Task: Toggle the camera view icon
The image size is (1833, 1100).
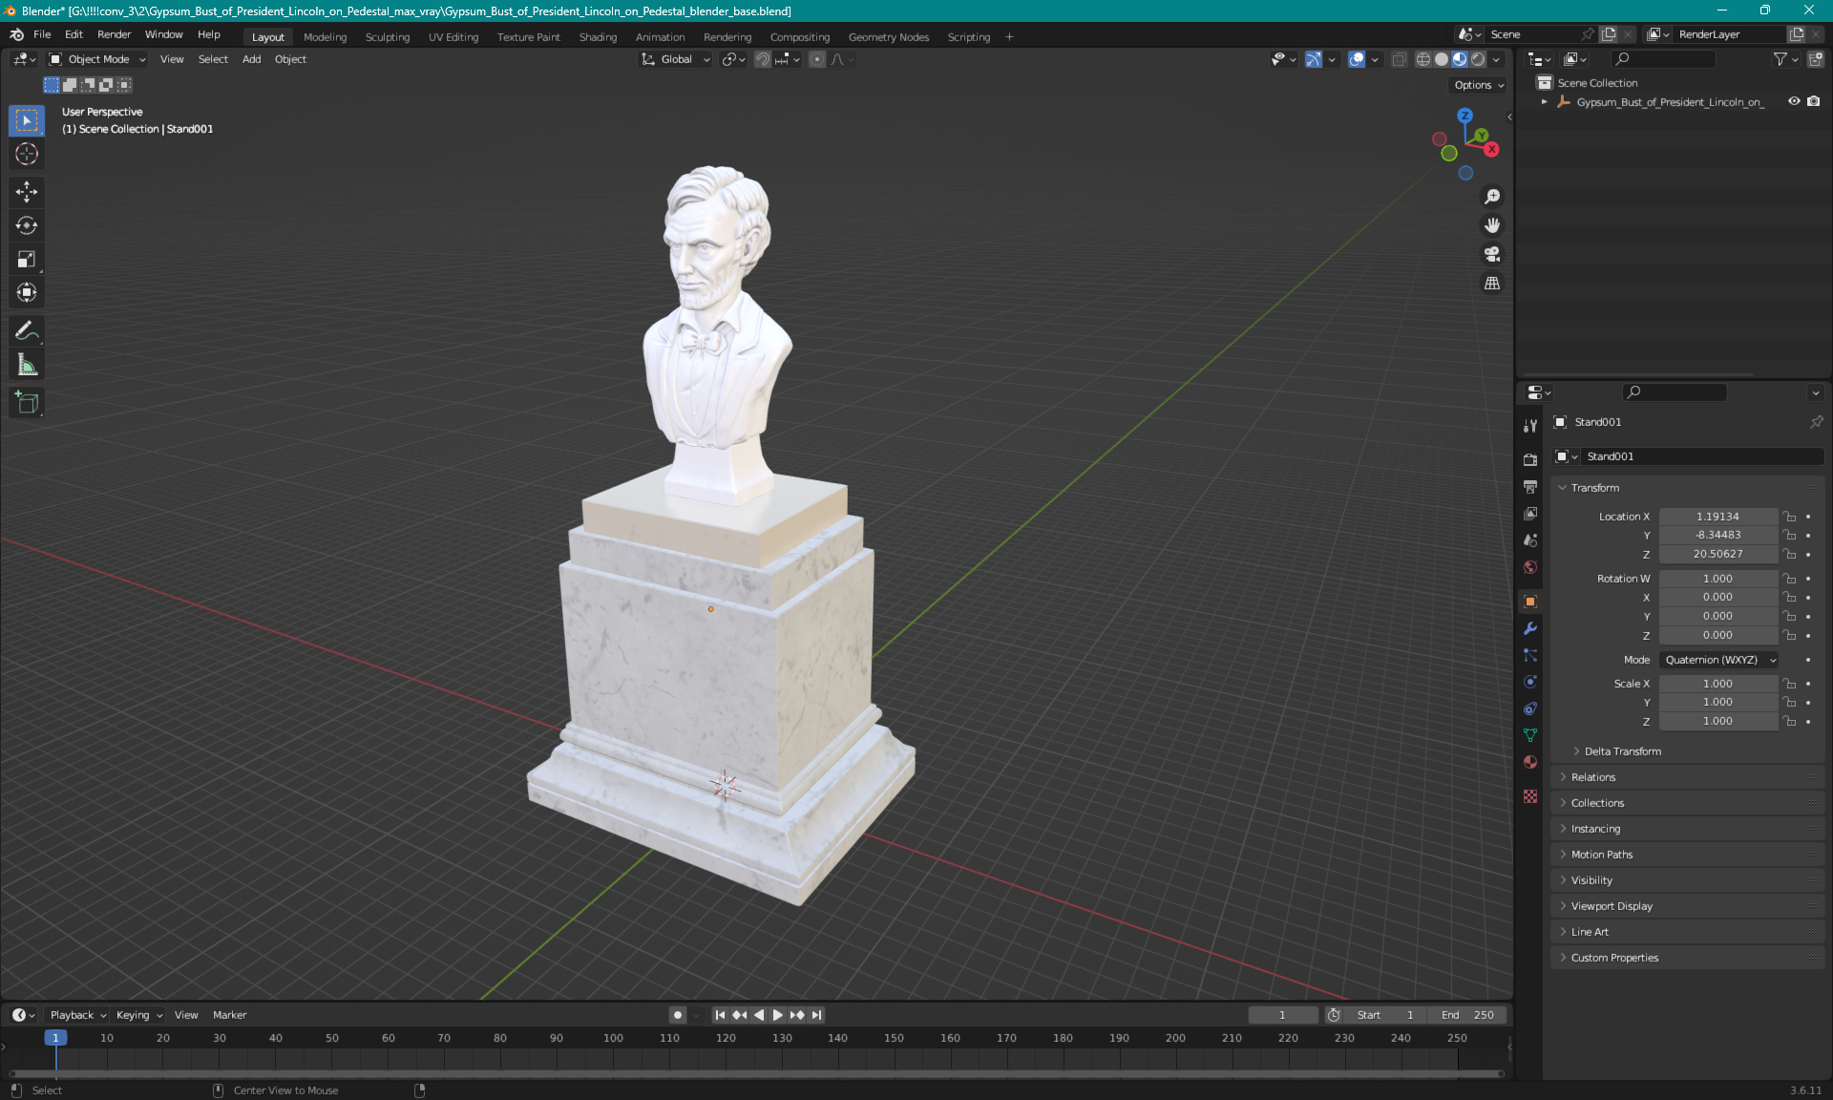Action: click(x=1492, y=254)
